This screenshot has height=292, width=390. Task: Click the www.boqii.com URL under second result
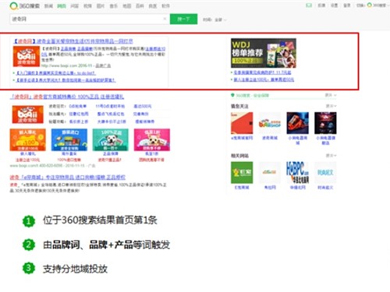24,166
